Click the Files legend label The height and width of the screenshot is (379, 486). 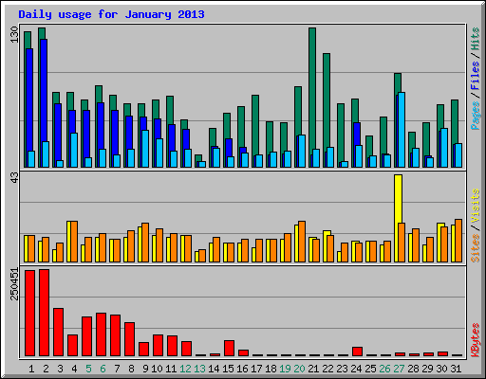pyautogui.click(x=475, y=75)
